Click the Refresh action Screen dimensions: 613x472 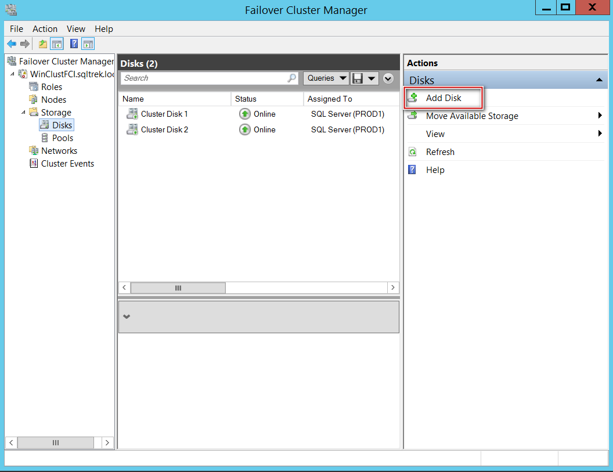440,152
